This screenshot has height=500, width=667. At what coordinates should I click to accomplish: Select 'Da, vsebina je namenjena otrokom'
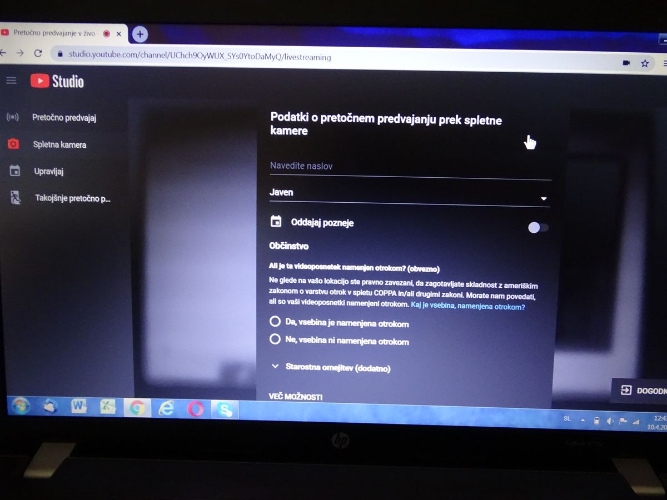tap(275, 321)
